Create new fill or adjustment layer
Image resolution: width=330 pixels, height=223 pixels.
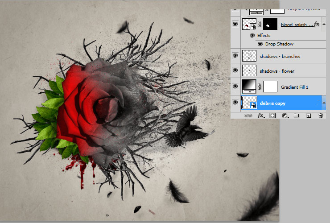(284, 115)
